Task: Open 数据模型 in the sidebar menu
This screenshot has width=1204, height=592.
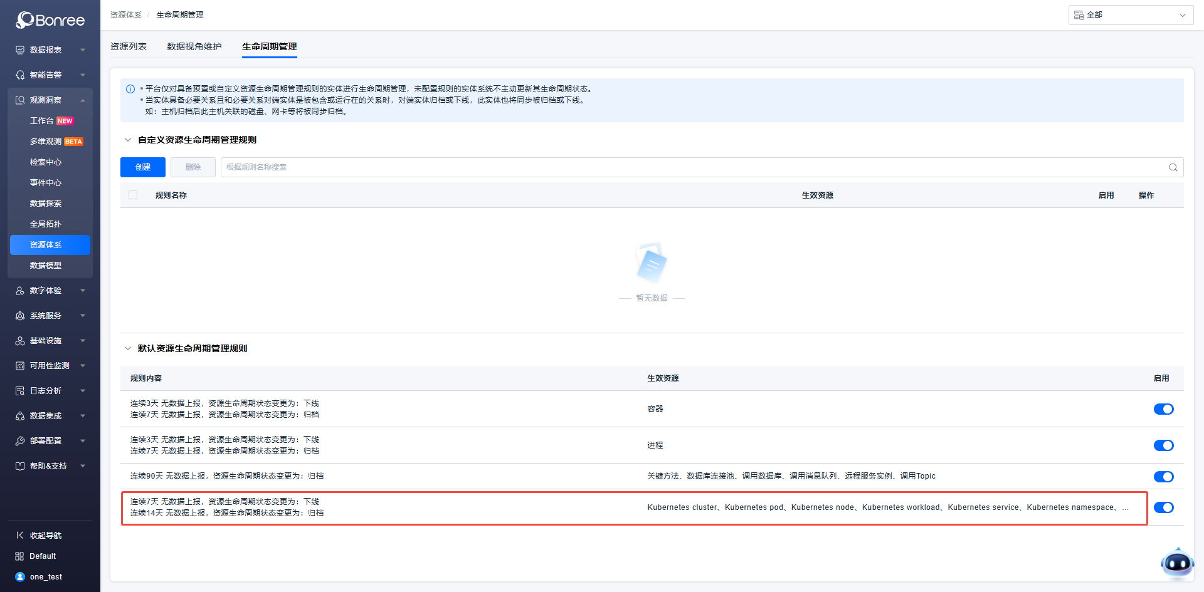Action: coord(46,266)
